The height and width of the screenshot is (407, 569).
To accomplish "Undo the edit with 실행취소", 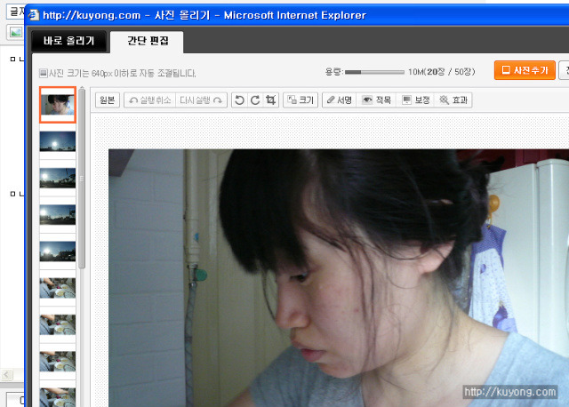I will tap(150, 100).
